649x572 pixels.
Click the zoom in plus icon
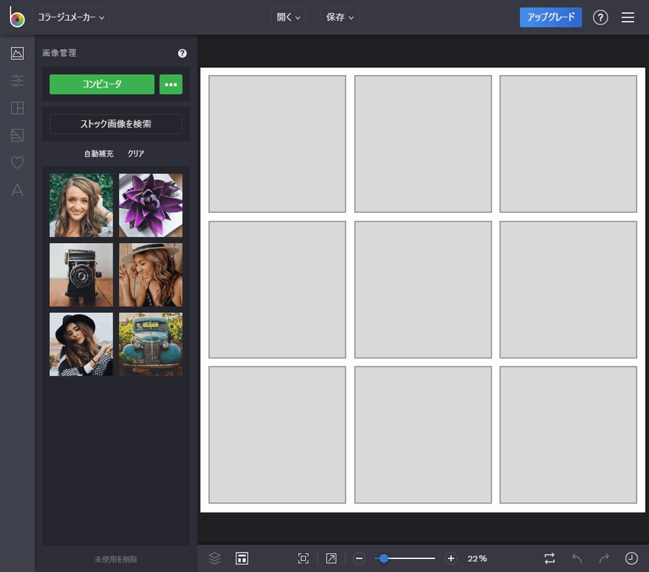(451, 558)
